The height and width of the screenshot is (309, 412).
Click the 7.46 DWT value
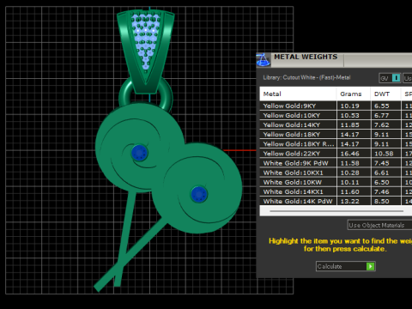pos(382,191)
